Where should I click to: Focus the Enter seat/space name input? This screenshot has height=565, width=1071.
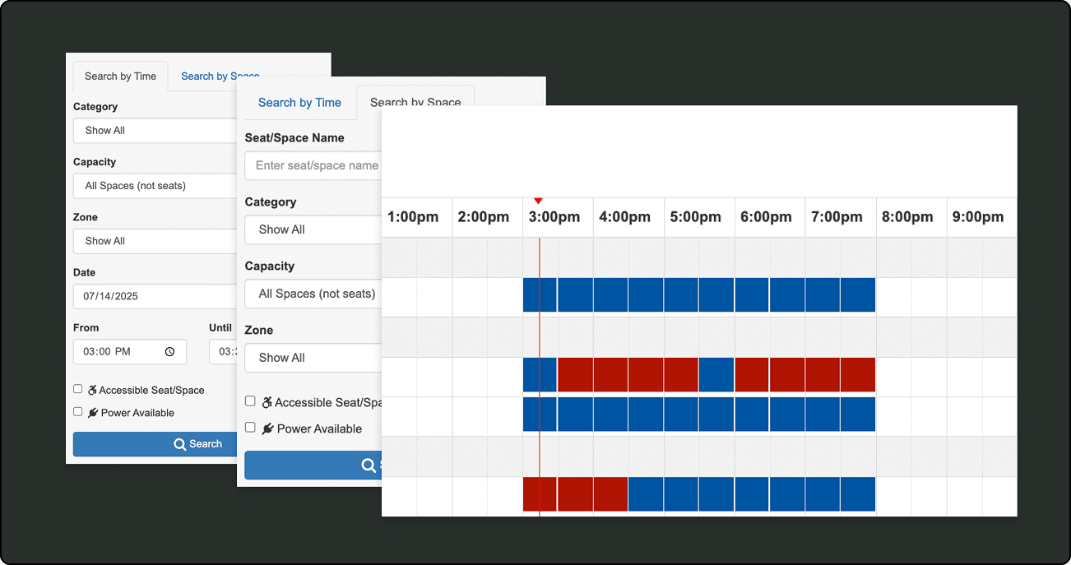[313, 165]
